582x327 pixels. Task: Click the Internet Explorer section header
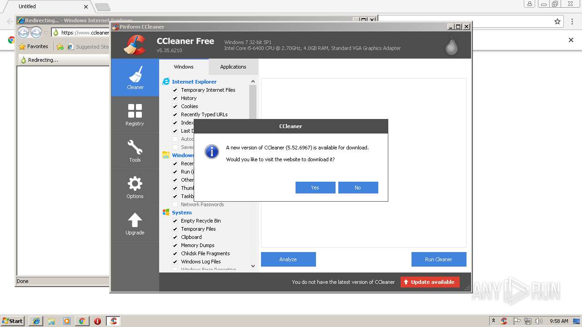click(194, 82)
